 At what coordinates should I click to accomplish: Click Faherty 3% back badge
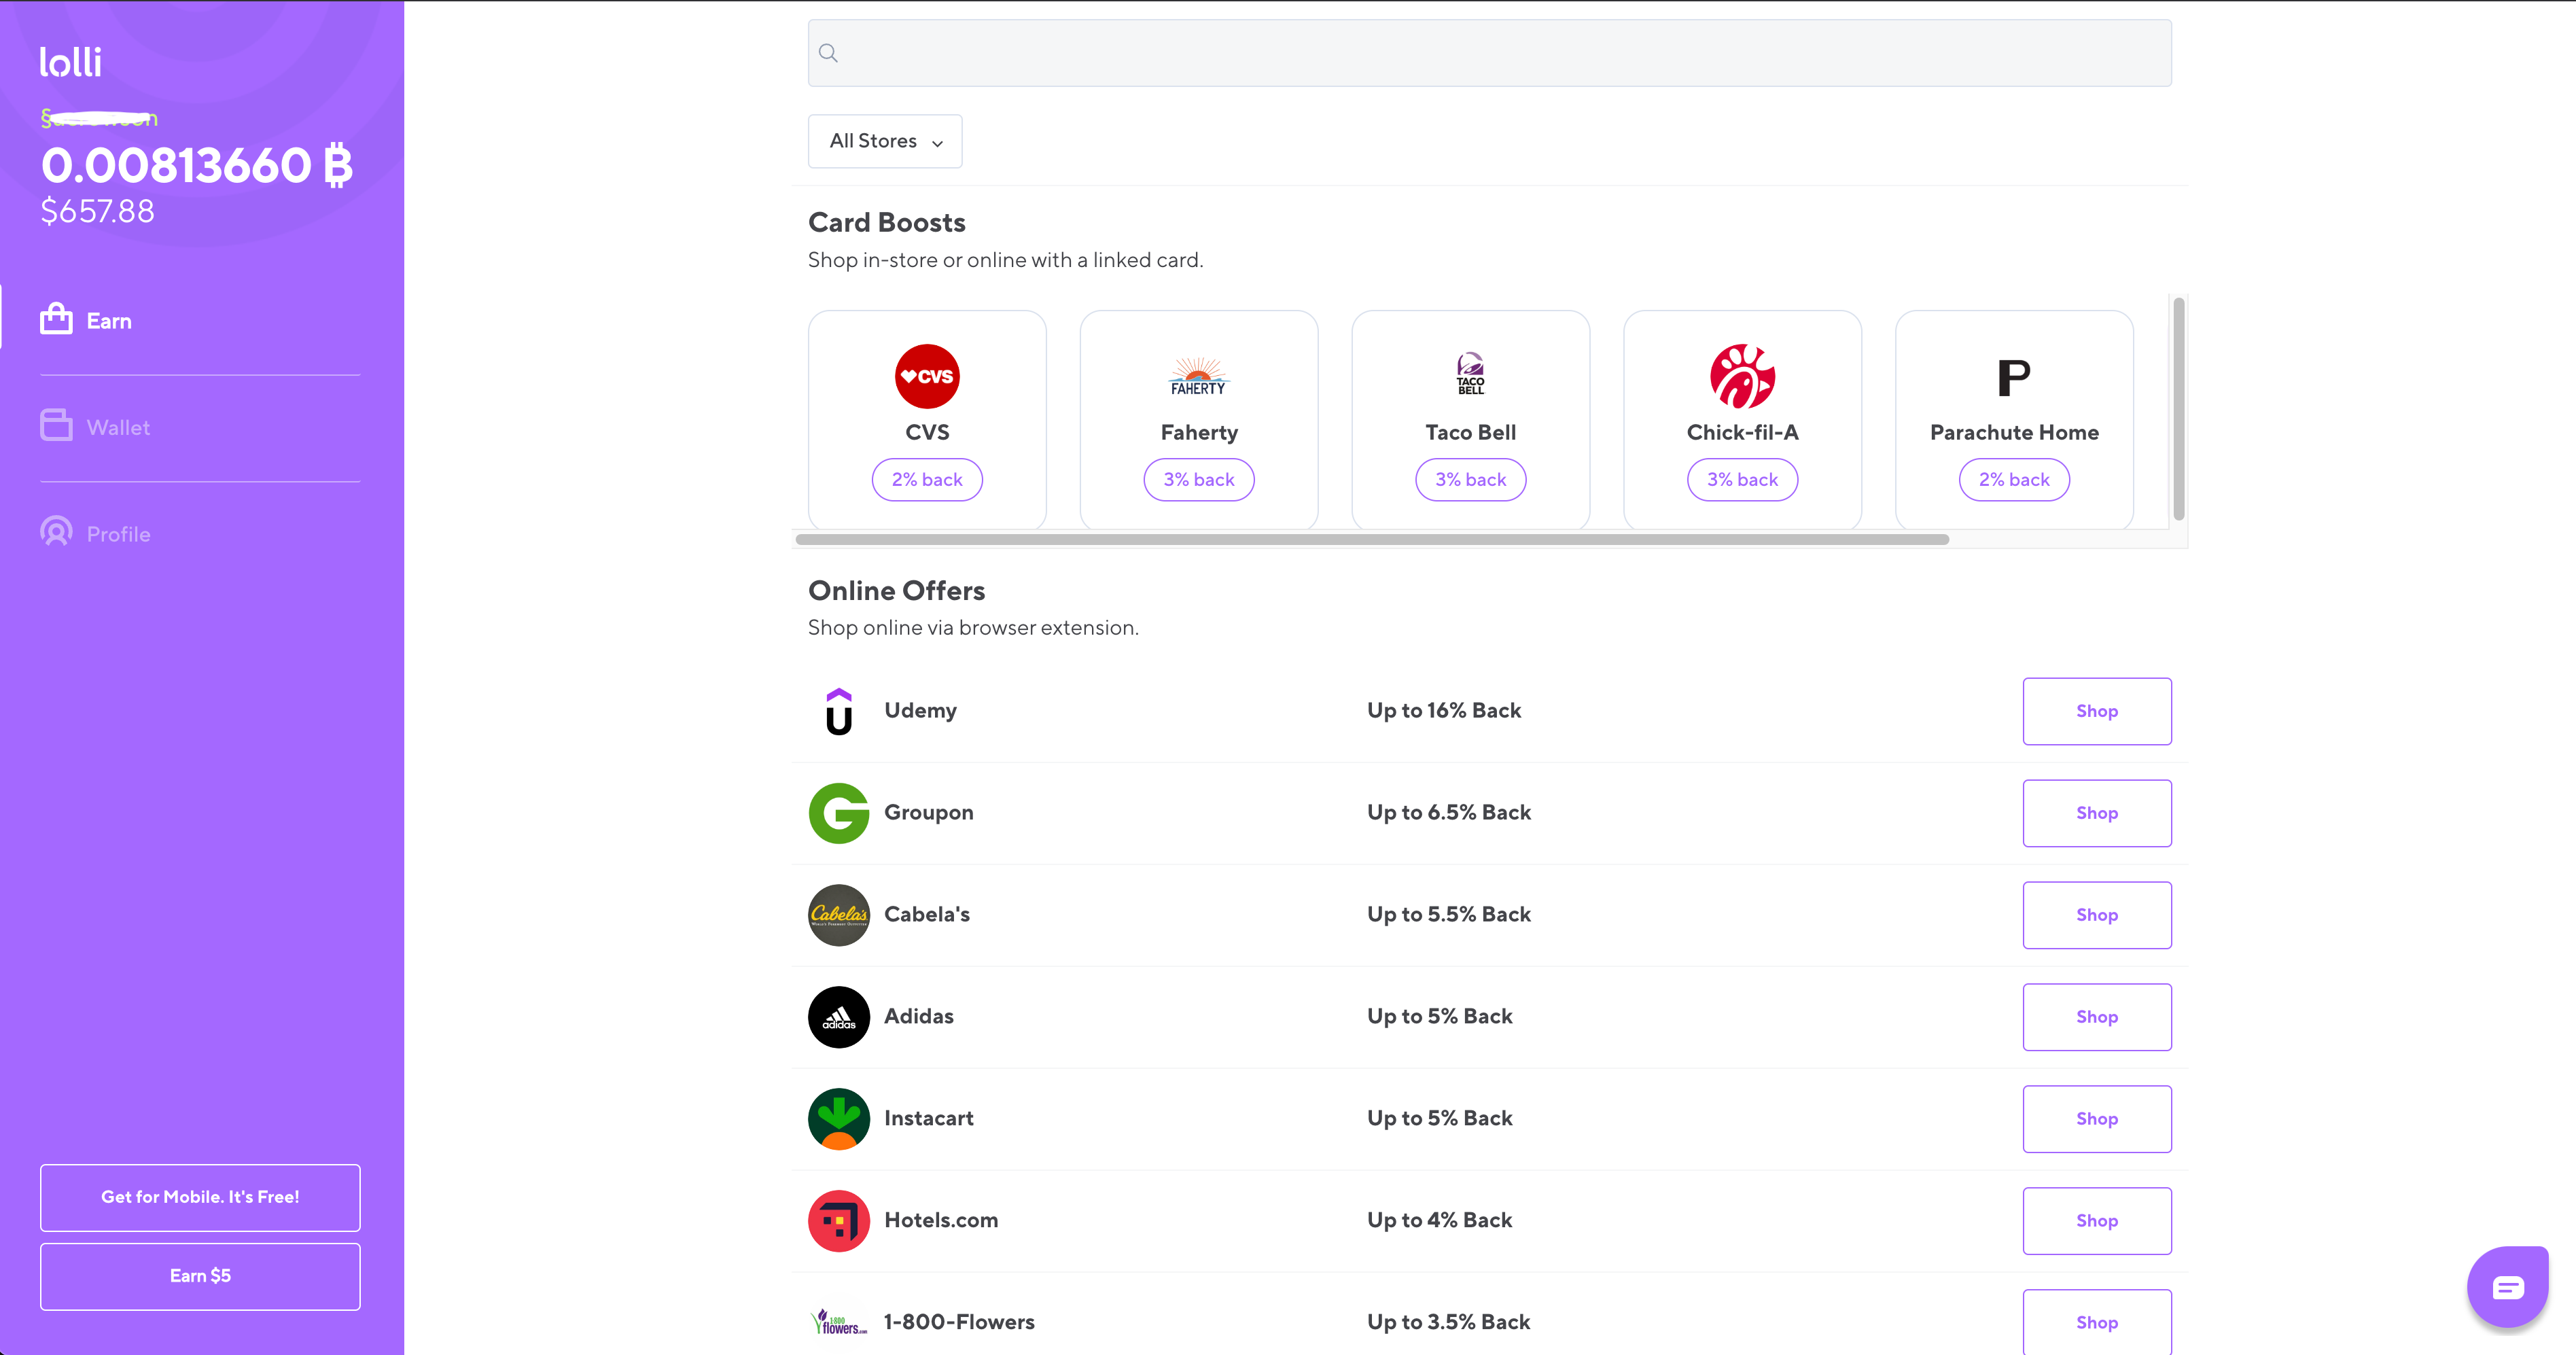[1198, 480]
